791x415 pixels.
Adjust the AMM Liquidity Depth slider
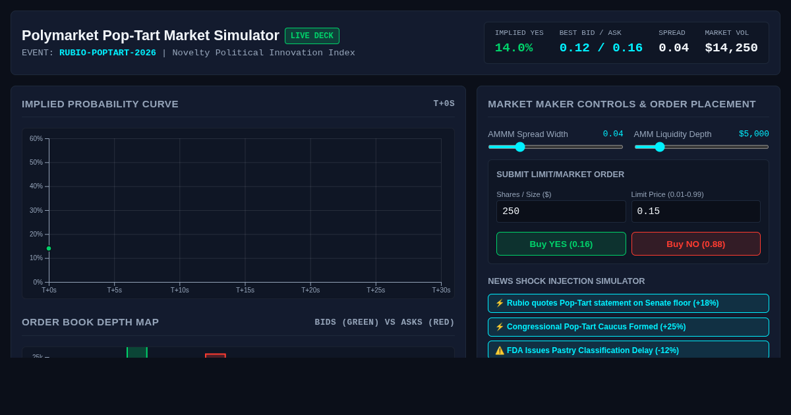pyautogui.click(x=701, y=147)
